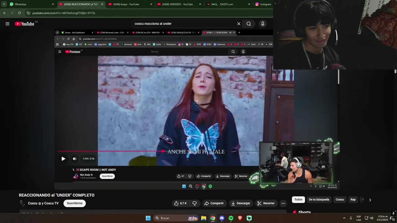Mute the embedded video volume icon
Image resolution: width=397 pixels, height=223 pixels.
click(x=74, y=159)
